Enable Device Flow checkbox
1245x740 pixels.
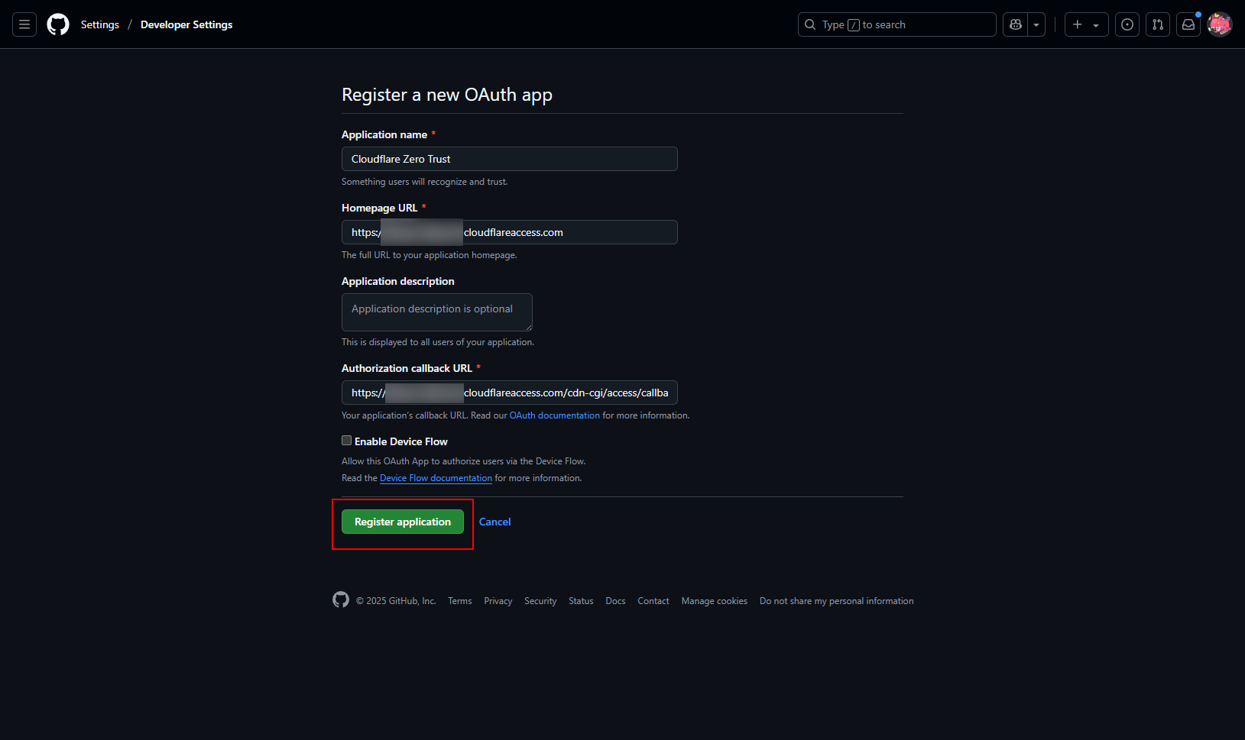(347, 441)
